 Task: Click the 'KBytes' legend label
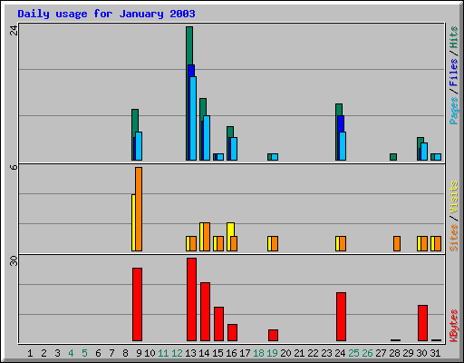(x=453, y=326)
